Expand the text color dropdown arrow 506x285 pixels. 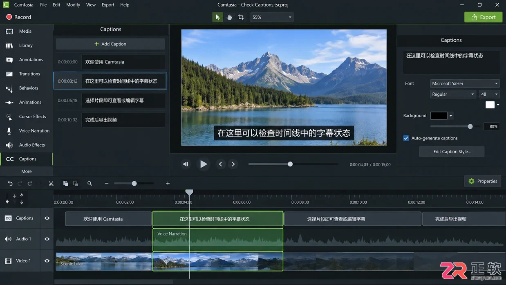(498, 105)
